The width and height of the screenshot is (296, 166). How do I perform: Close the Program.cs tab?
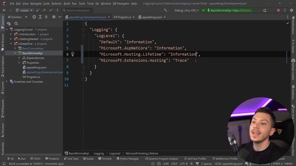click(x=134, y=17)
